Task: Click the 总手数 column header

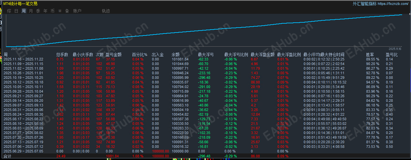Action: tap(62, 55)
